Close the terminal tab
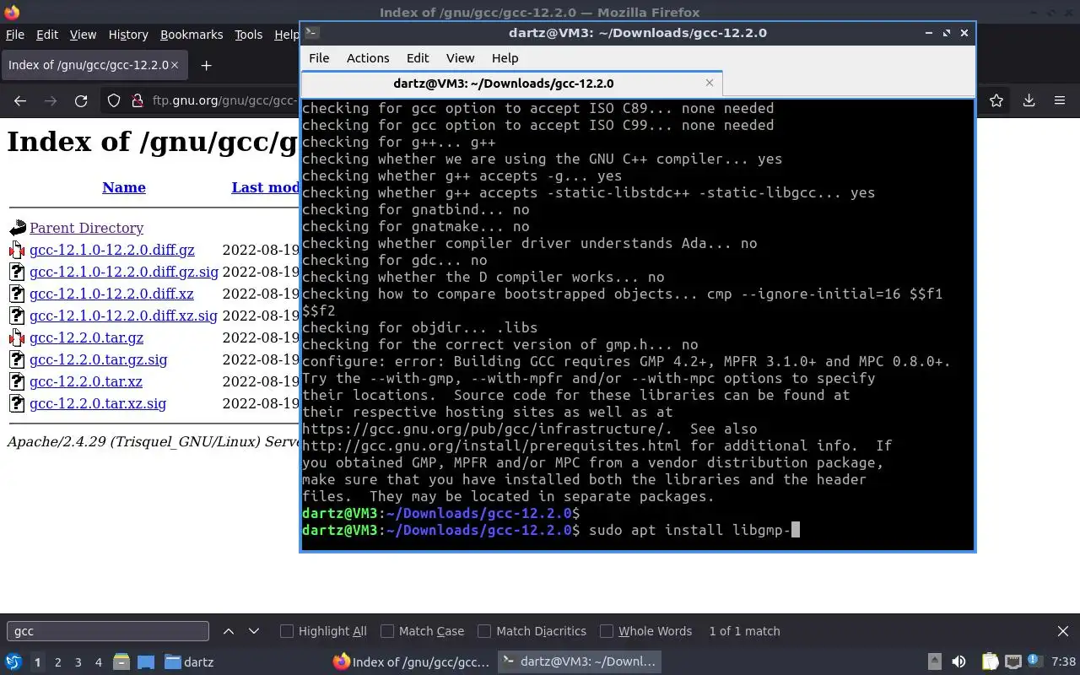The height and width of the screenshot is (675, 1080). (x=710, y=83)
